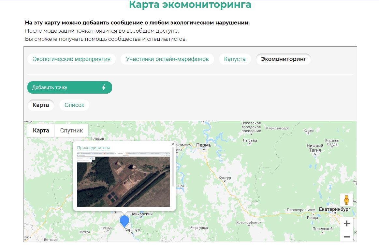The width and height of the screenshot is (379, 245).
Task: Click the Первоуральск label on map
Action: coord(300,210)
